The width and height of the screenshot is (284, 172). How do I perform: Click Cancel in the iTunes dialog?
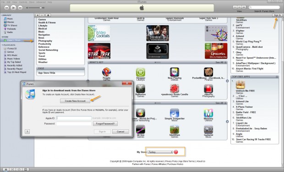tap(120, 132)
